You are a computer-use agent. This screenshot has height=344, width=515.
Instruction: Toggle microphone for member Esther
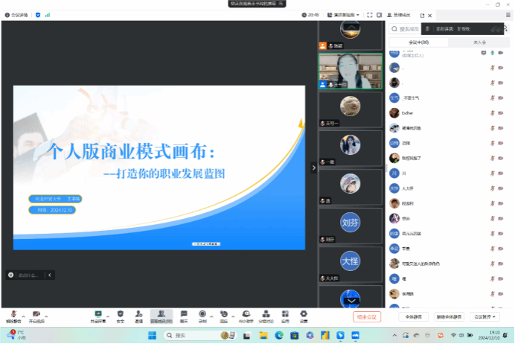coord(493,113)
